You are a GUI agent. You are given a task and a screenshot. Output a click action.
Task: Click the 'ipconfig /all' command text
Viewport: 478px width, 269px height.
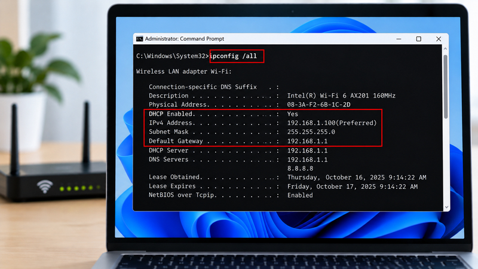(233, 56)
